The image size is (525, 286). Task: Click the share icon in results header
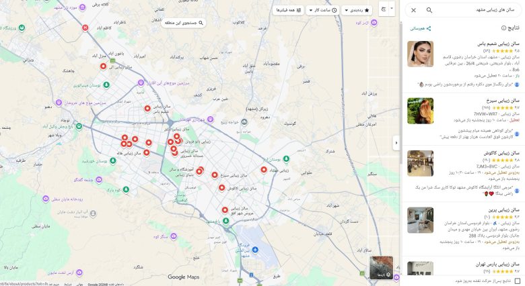429,29
